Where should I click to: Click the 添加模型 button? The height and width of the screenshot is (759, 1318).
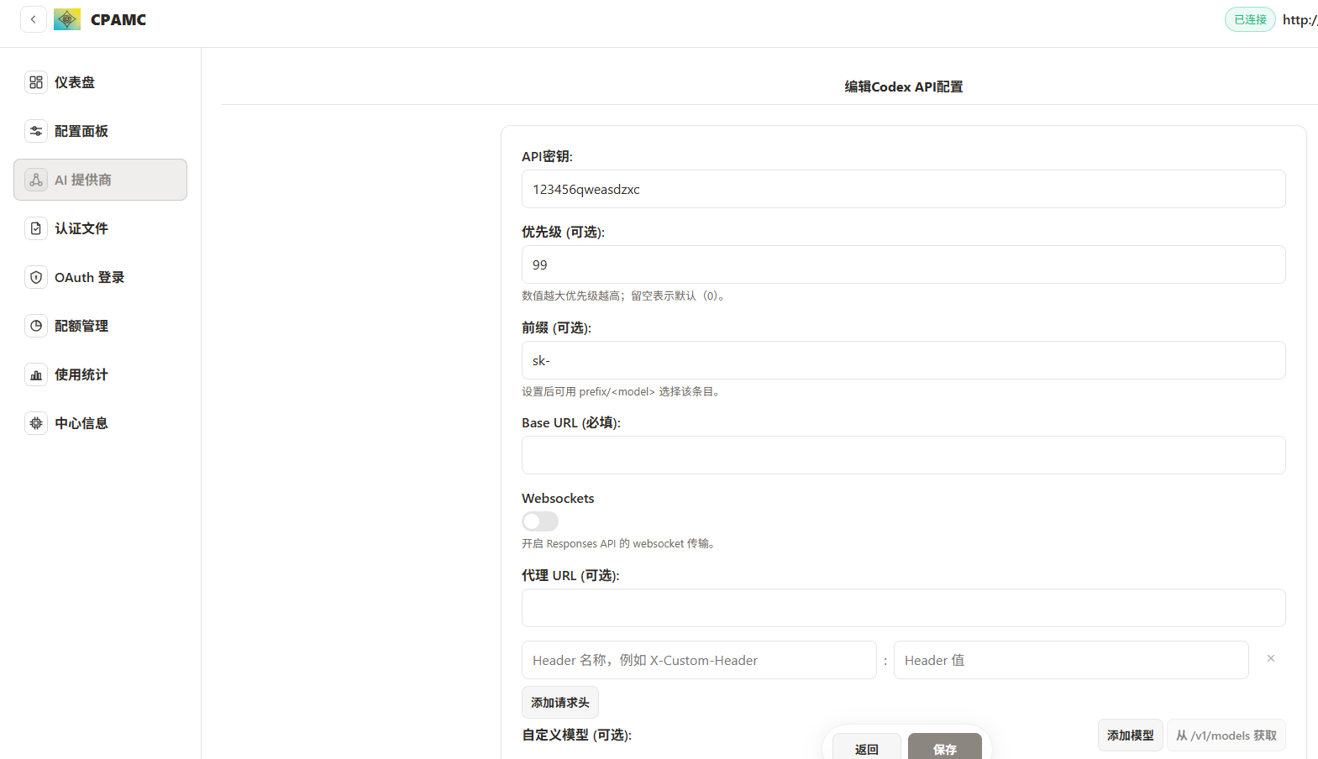pos(1131,735)
